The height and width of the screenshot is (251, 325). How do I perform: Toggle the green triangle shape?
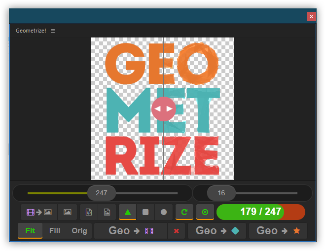[x=127, y=212]
